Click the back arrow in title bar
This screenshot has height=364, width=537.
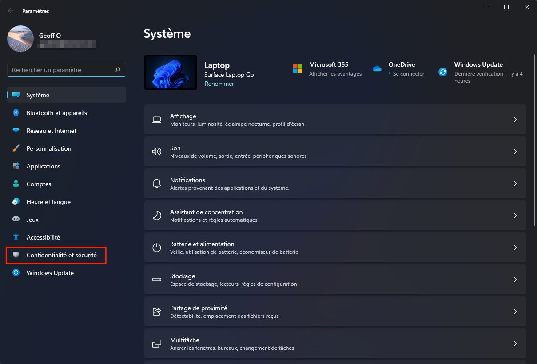pos(11,11)
